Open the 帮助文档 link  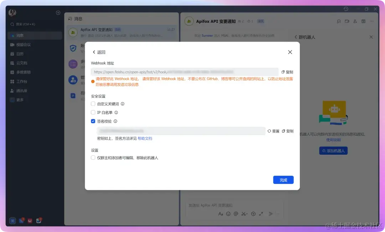click(145, 139)
